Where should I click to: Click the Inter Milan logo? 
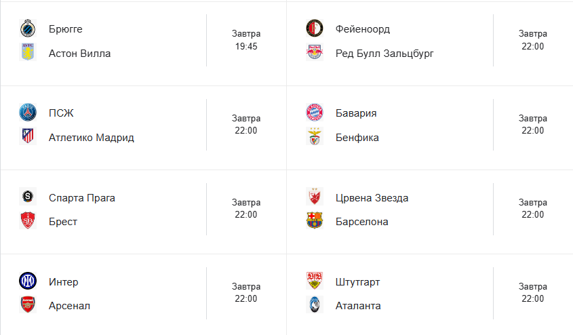click(x=27, y=281)
